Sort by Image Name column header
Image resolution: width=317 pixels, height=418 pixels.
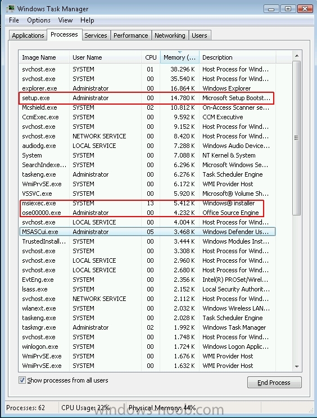(44, 57)
